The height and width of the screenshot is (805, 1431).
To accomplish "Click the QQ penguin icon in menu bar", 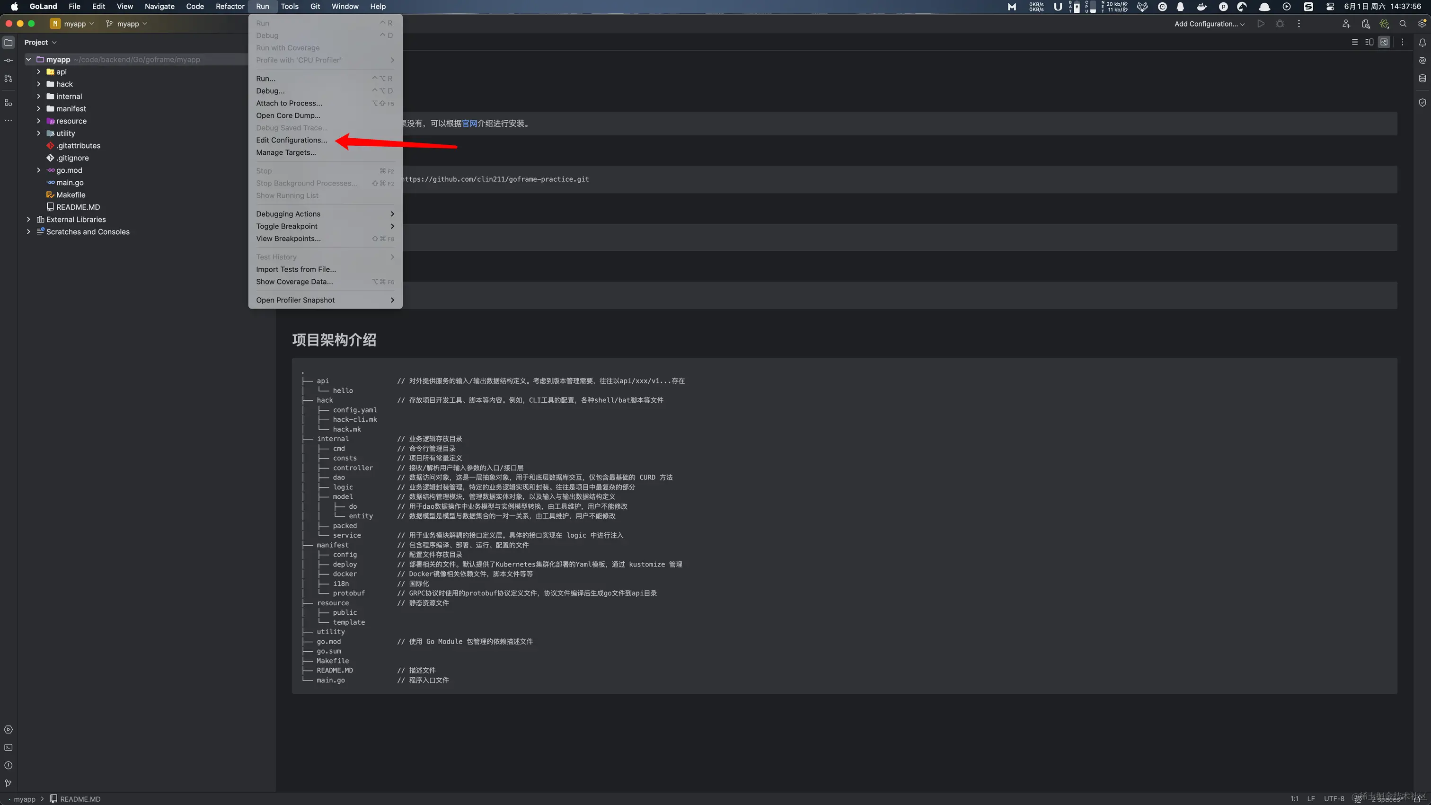I will [1181, 7].
